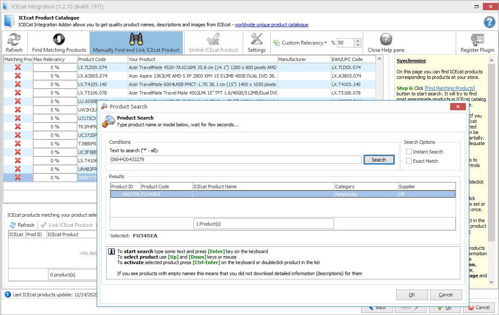Select result row FU345EA
Screen dimensions: 499x315
(283, 194)
